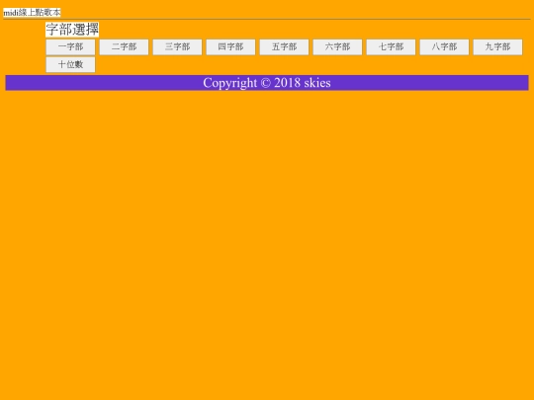Open the 三字部 song list
534x400 pixels.
[177, 47]
